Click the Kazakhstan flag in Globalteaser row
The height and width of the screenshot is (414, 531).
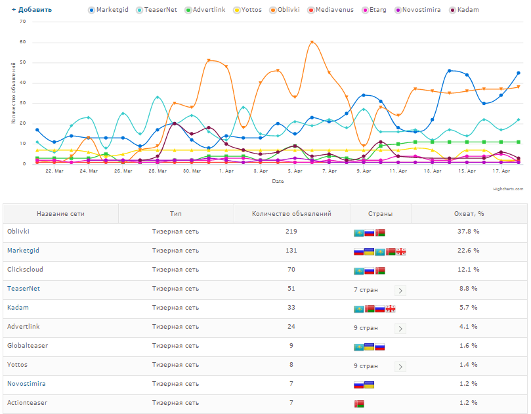point(358,347)
